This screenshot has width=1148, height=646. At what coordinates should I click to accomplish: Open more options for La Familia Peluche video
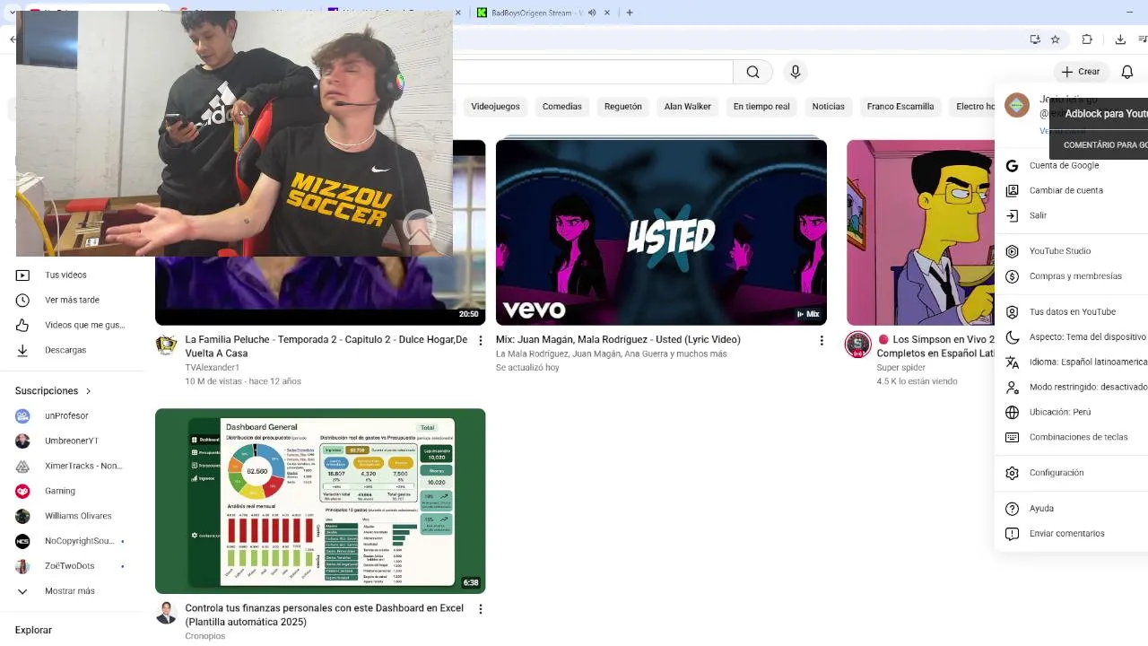[480, 340]
